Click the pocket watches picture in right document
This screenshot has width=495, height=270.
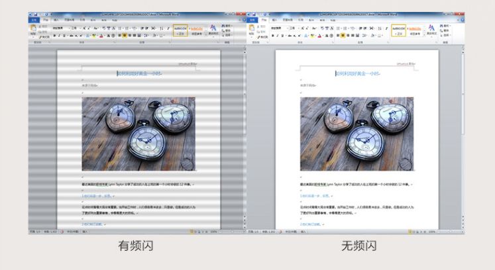(357, 134)
